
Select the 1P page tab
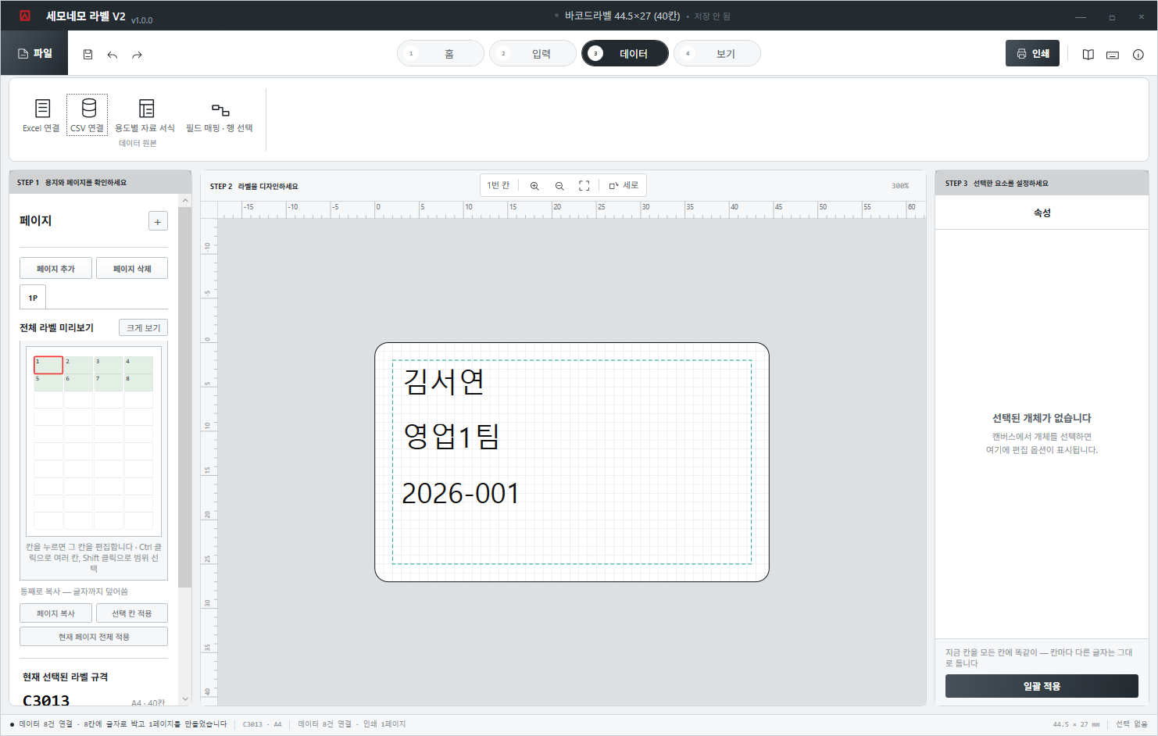33,297
